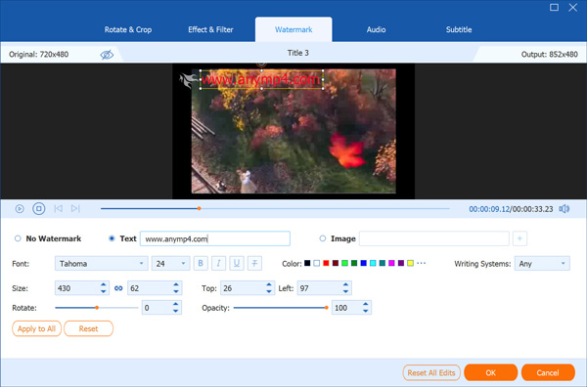Toggle Italic text formatting

click(x=218, y=263)
